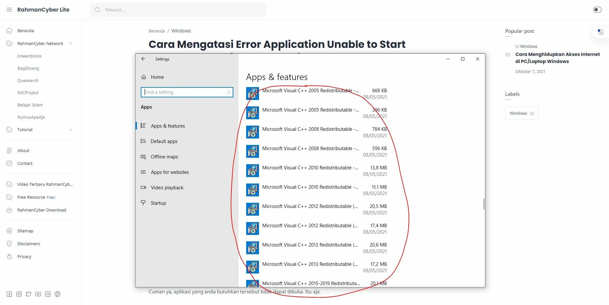Viewport: 609px width, 305px height.
Task: Open Free Resource sidebar link
Action: point(36,197)
